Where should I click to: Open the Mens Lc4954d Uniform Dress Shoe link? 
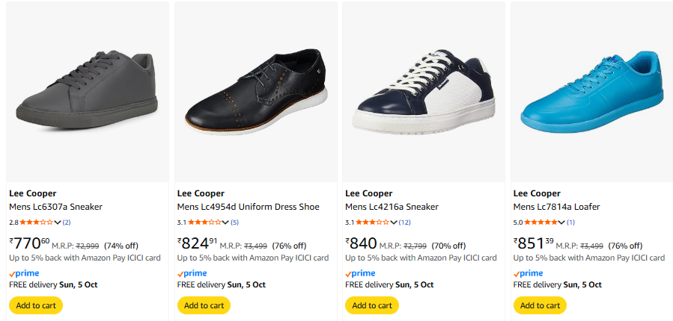pyautogui.click(x=248, y=207)
